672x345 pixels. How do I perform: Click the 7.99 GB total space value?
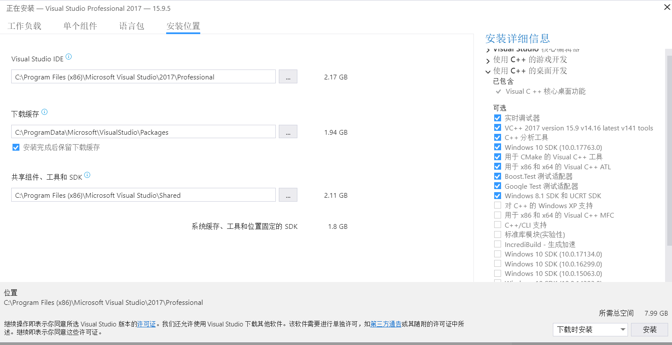pyautogui.click(x=656, y=313)
